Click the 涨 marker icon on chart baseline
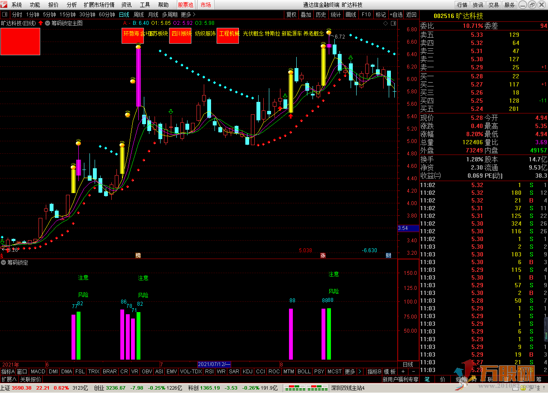 (323, 255)
